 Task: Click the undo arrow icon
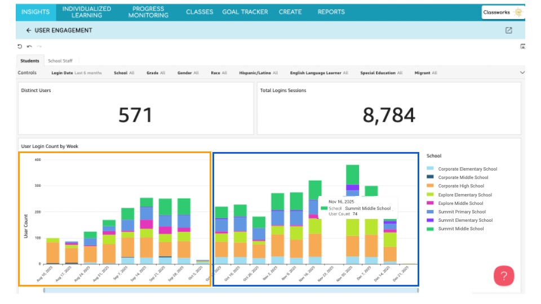29,46
